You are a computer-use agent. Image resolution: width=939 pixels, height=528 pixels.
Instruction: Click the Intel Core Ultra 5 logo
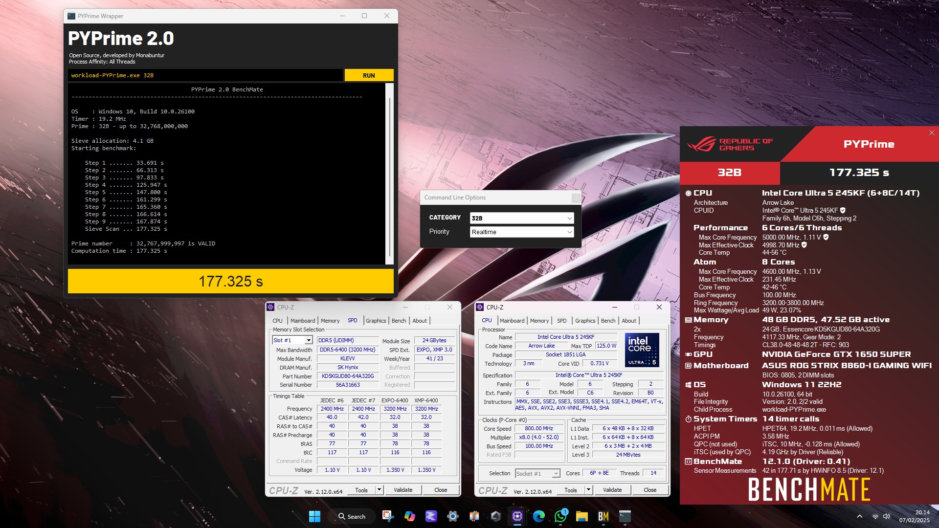[x=642, y=350]
